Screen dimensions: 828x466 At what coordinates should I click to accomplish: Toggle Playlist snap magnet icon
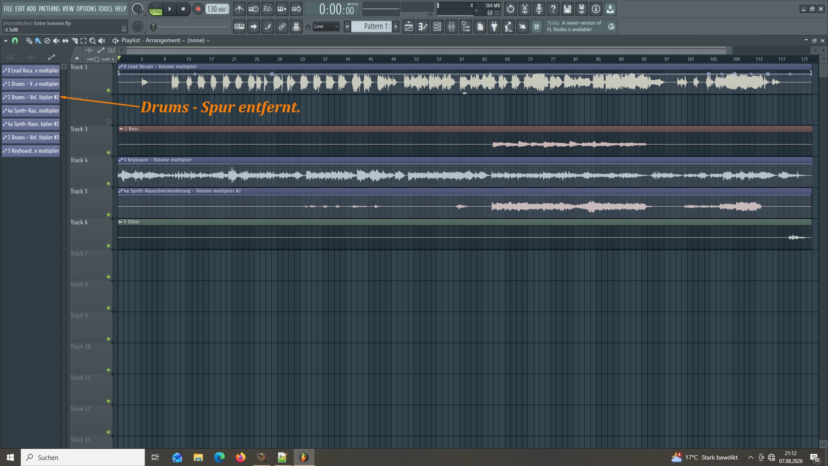[15, 41]
